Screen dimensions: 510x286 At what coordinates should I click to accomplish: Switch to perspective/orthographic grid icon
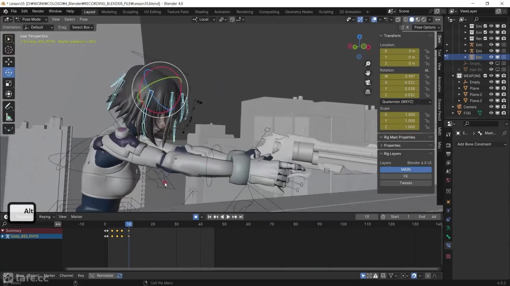click(x=368, y=92)
